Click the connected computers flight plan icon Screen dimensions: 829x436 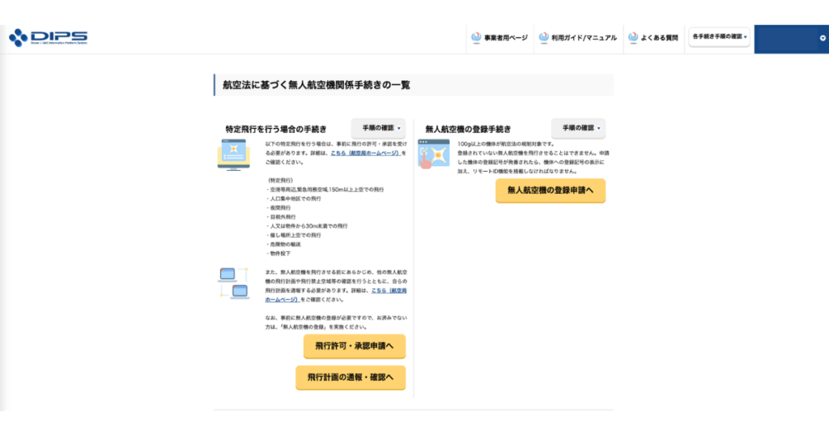(x=233, y=283)
